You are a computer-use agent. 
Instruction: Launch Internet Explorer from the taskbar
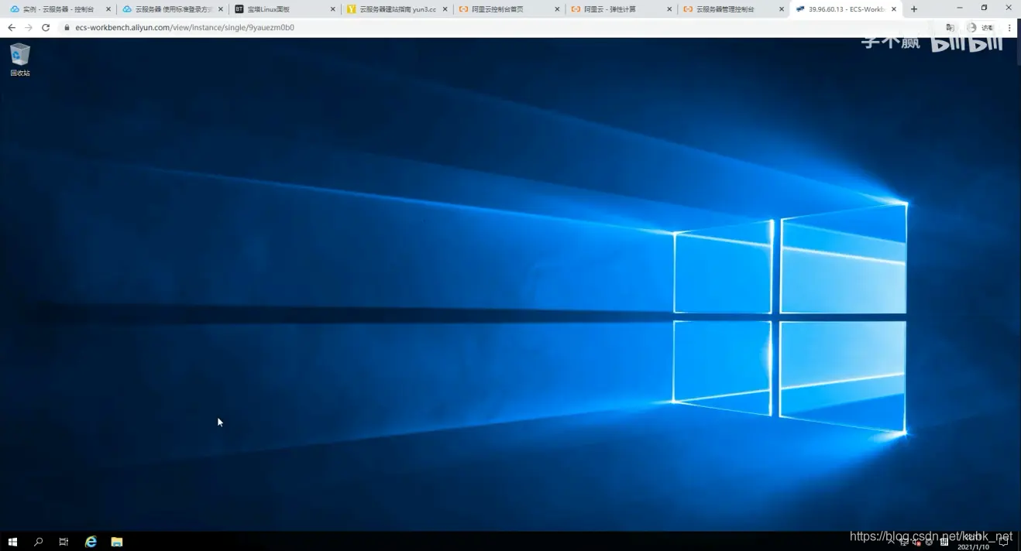click(91, 542)
